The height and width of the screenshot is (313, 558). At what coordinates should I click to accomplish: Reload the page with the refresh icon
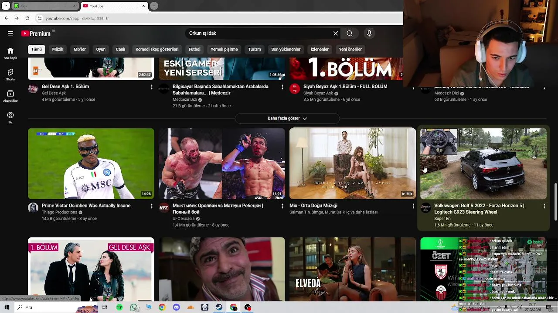(x=27, y=18)
